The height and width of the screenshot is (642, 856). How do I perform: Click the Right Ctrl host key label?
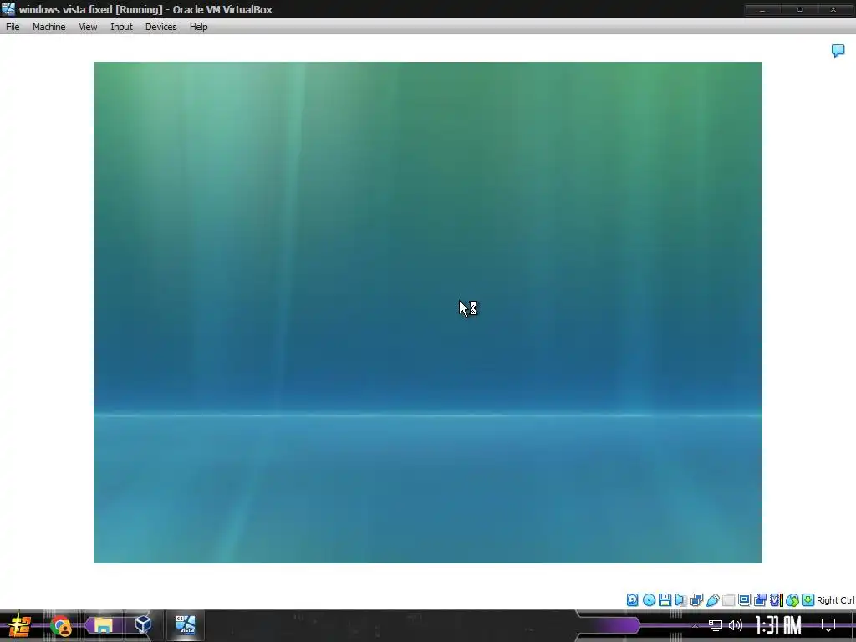[x=835, y=600]
